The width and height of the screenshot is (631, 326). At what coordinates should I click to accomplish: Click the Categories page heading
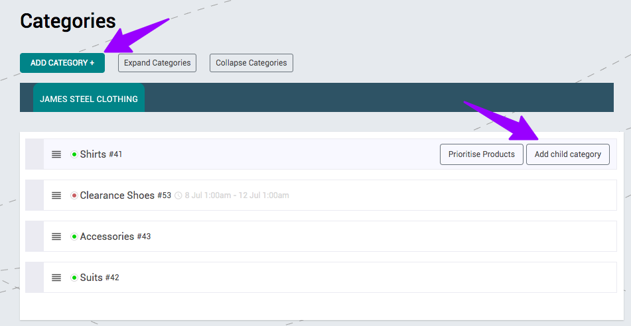(x=68, y=21)
